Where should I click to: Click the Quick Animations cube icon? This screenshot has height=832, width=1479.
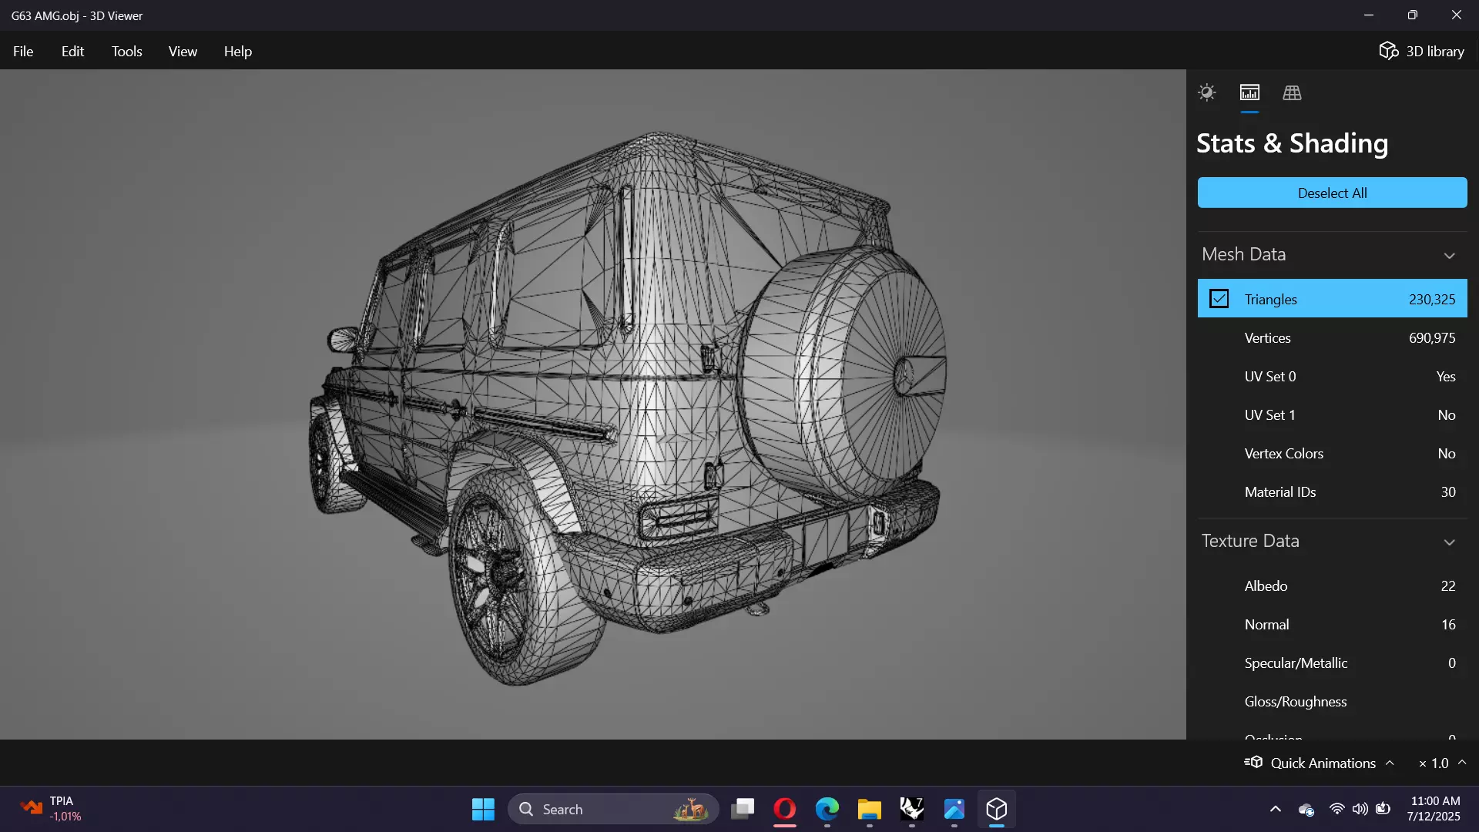coord(1253,763)
